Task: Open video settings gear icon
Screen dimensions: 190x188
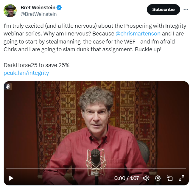Action: tap(158, 178)
